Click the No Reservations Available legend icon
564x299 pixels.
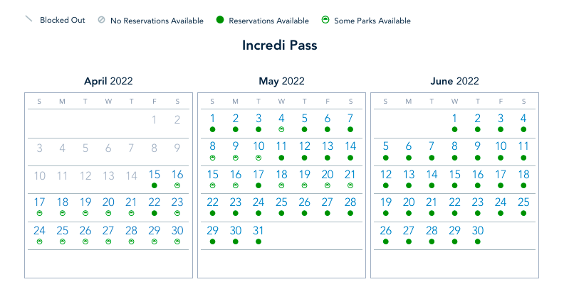pos(101,20)
